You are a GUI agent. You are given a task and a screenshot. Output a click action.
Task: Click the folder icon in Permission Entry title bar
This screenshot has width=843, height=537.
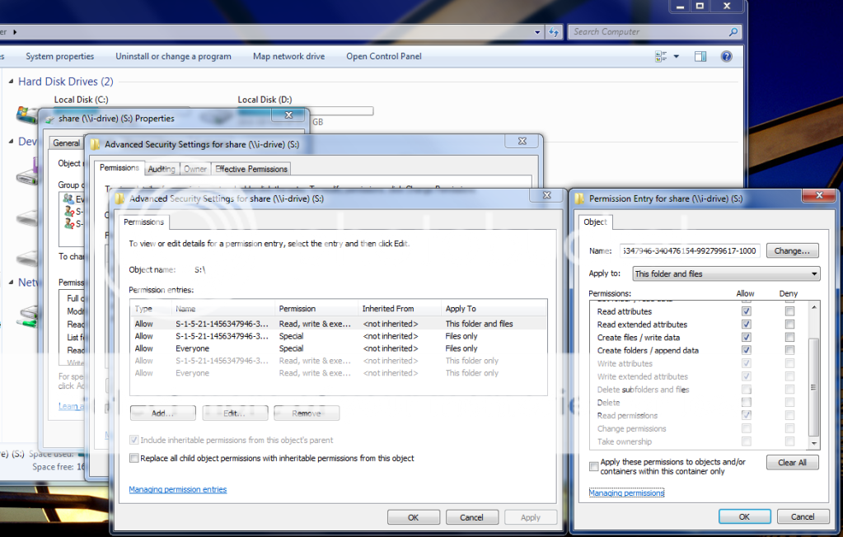click(x=580, y=199)
